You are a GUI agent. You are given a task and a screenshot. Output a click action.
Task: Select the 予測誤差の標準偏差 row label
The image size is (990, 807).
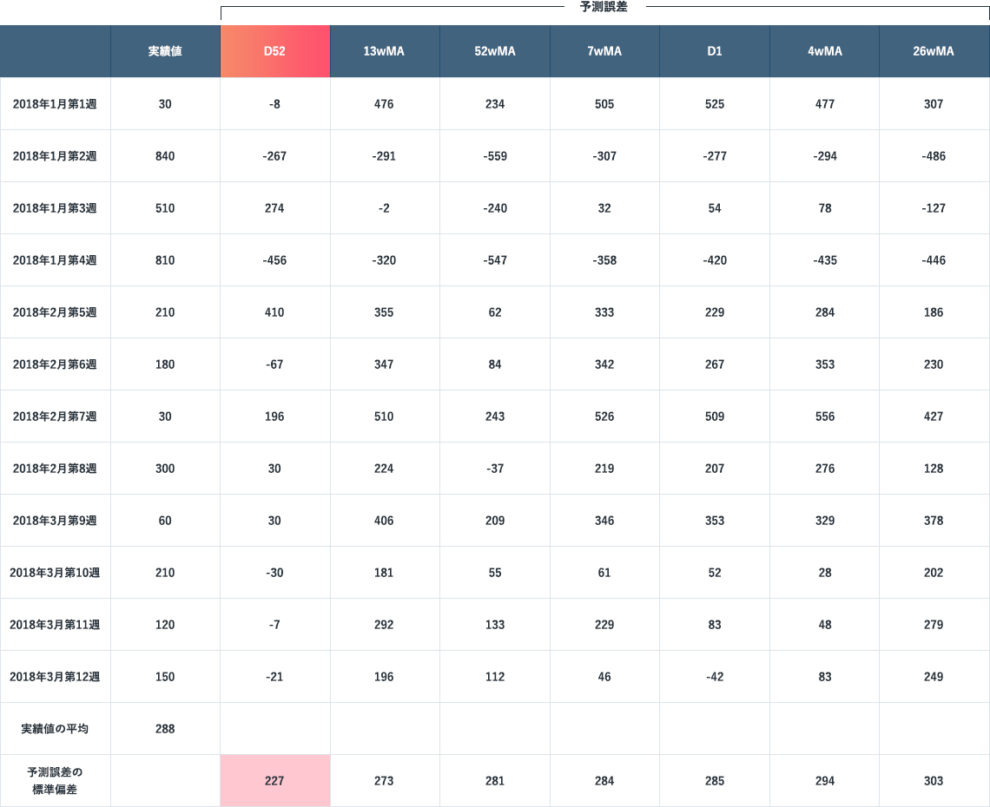point(55,781)
